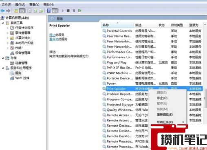This screenshot has width=207, height=150.
Task: Select 服务和应用程序 in the tree
Action: pos(21,68)
